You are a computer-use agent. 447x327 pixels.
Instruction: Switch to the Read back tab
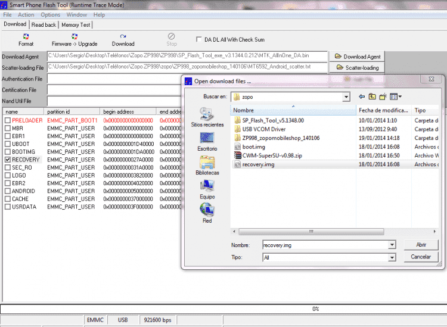[x=44, y=25]
